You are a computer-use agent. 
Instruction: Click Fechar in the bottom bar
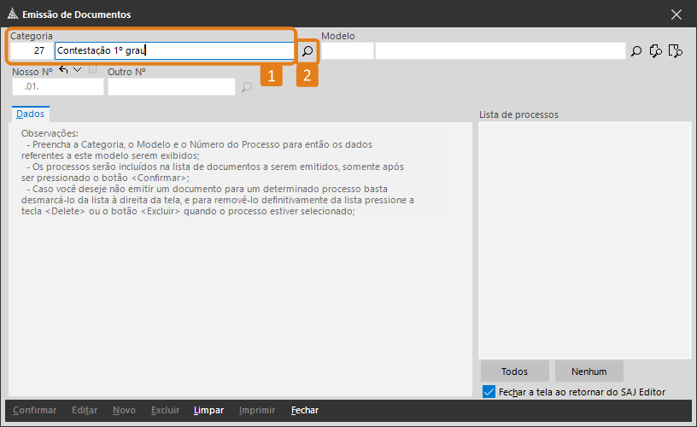point(305,411)
